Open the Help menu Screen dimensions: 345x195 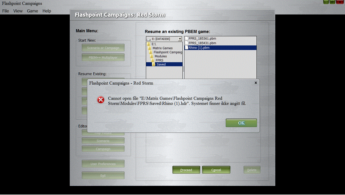click(47, 11)
